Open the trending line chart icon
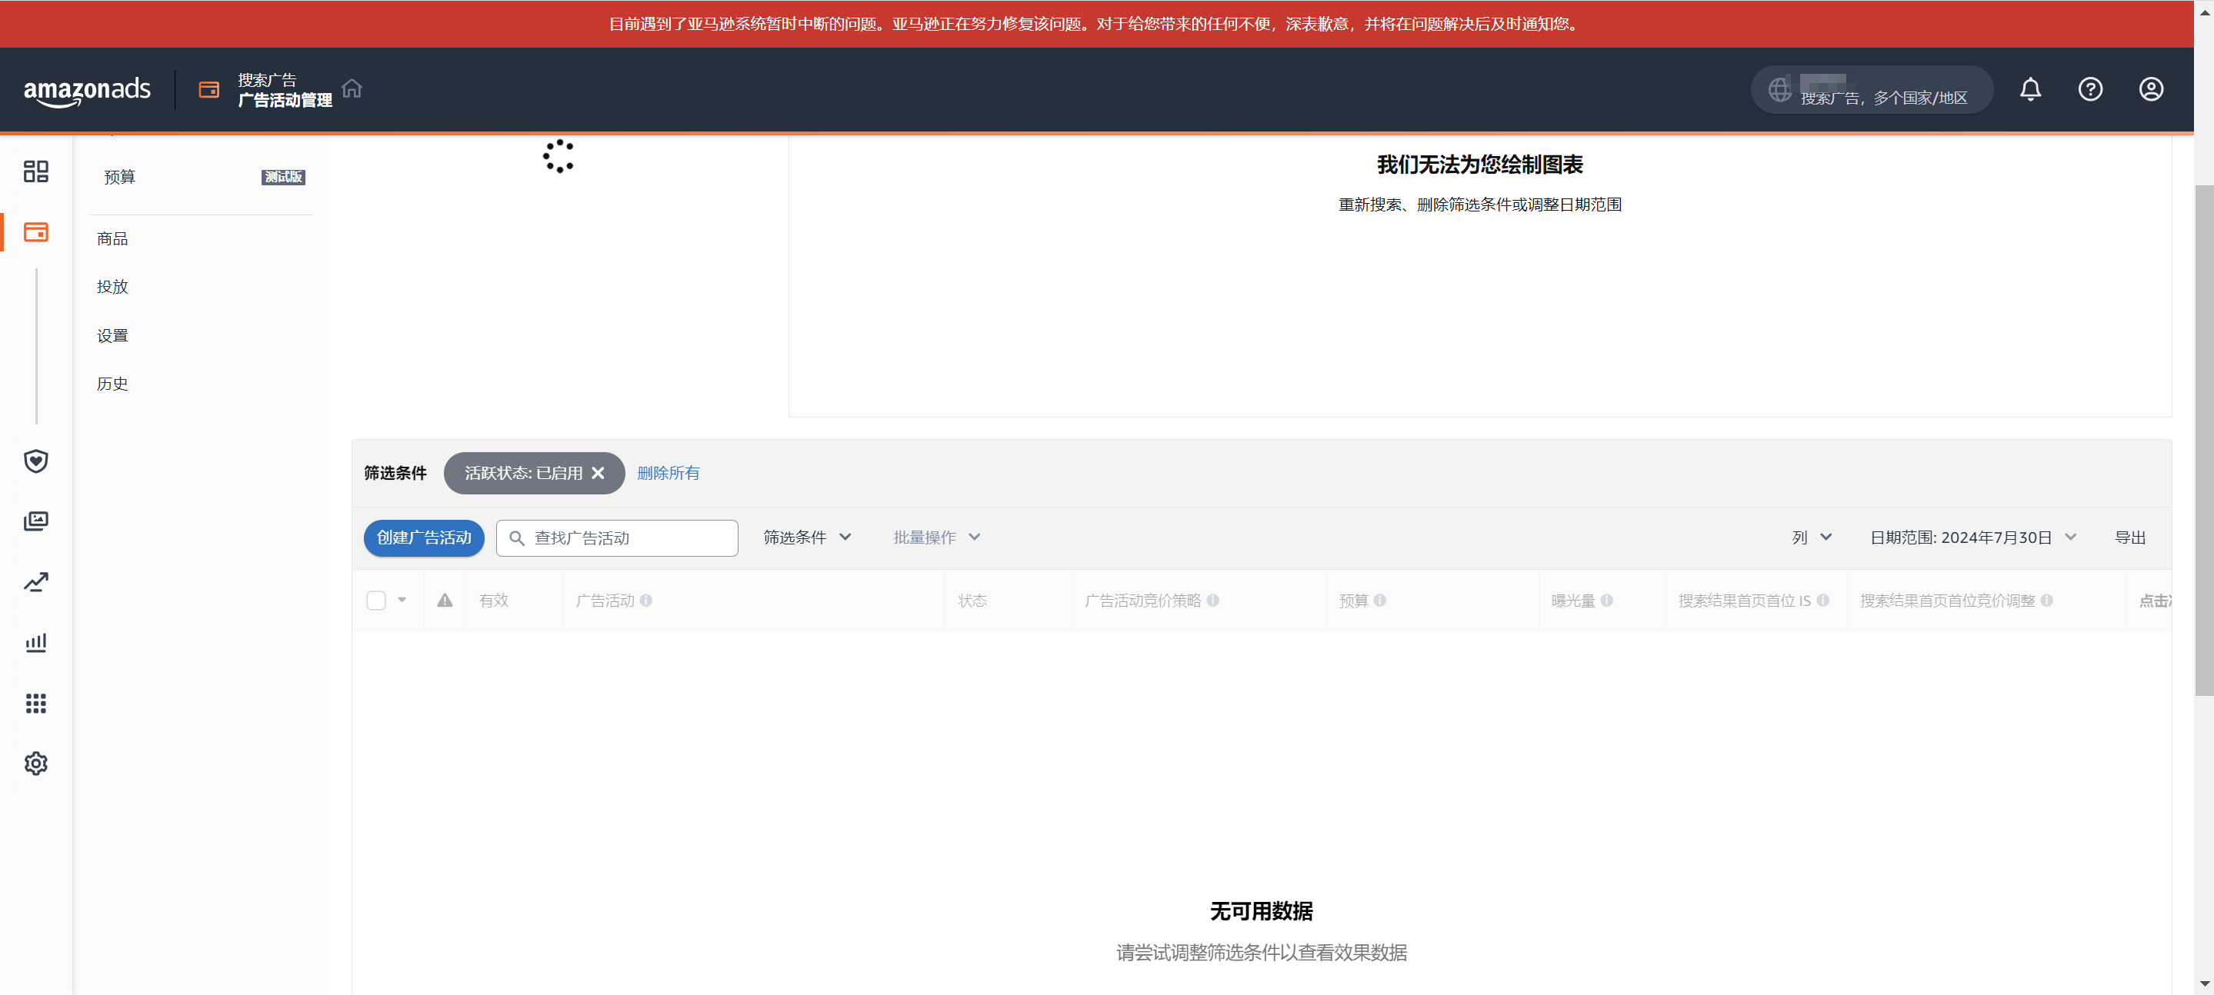This screenshot has width=2214, height=995. (36, 582)
